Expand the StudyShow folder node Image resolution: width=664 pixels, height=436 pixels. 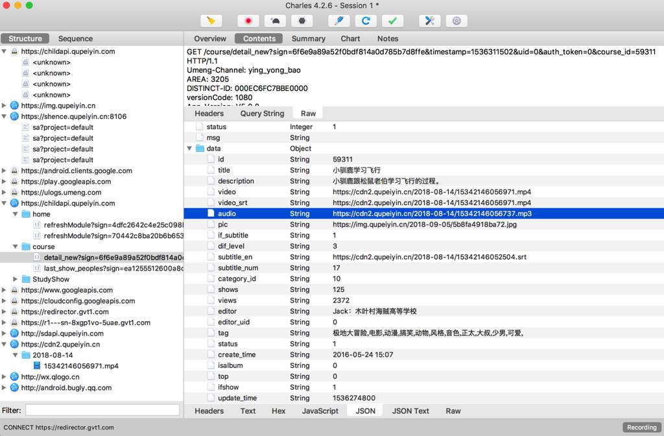click(16, 279)
